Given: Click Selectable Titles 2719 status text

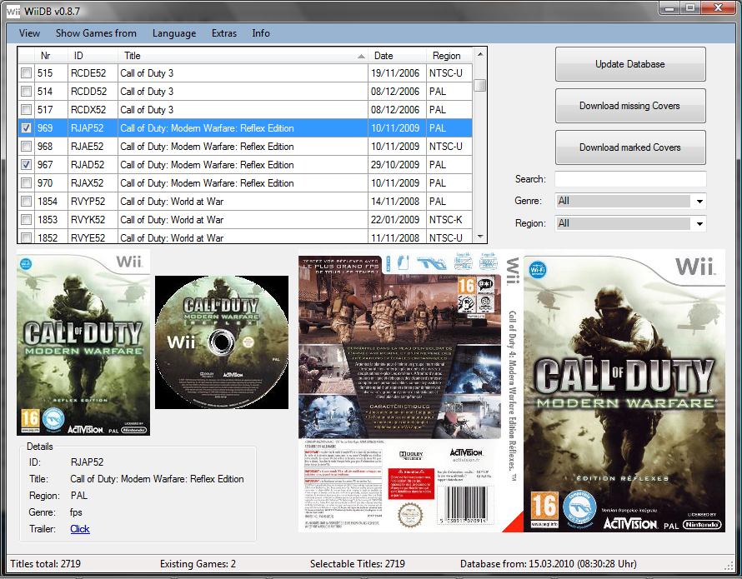Looking at the screenshot, I should 358,564.
